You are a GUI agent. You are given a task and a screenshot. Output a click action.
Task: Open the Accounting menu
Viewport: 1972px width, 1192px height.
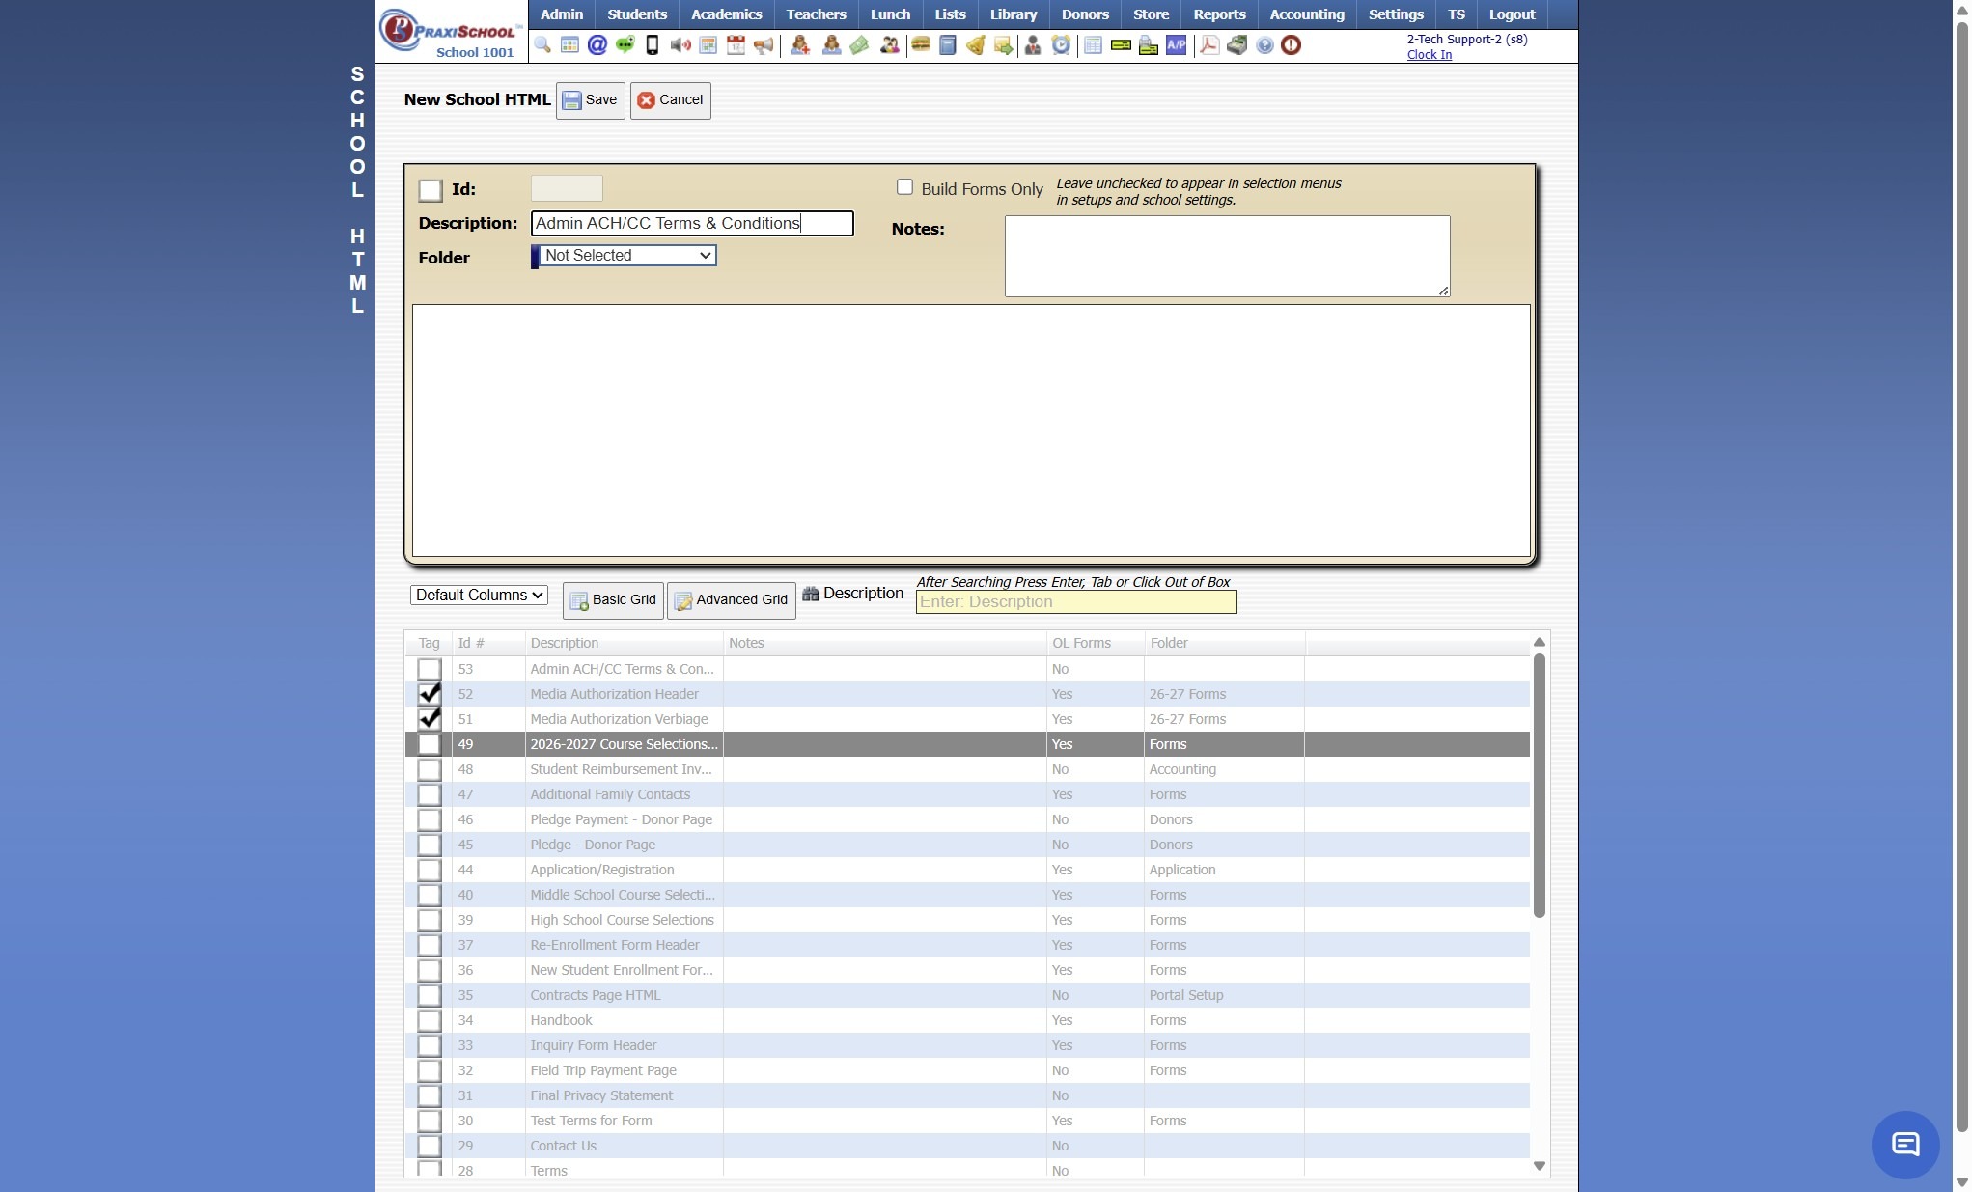click(1306, 14)
